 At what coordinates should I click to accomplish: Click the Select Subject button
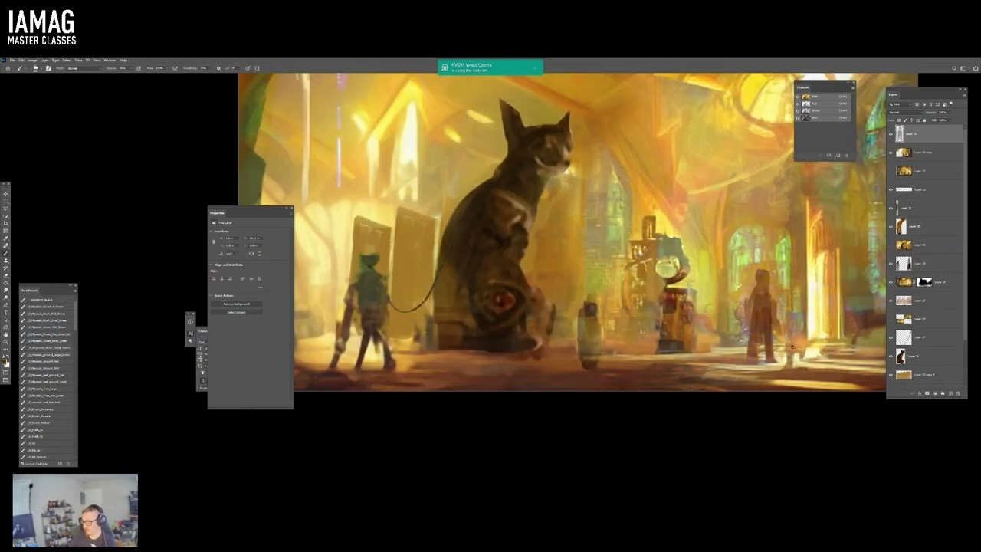[x=237, y=312]
